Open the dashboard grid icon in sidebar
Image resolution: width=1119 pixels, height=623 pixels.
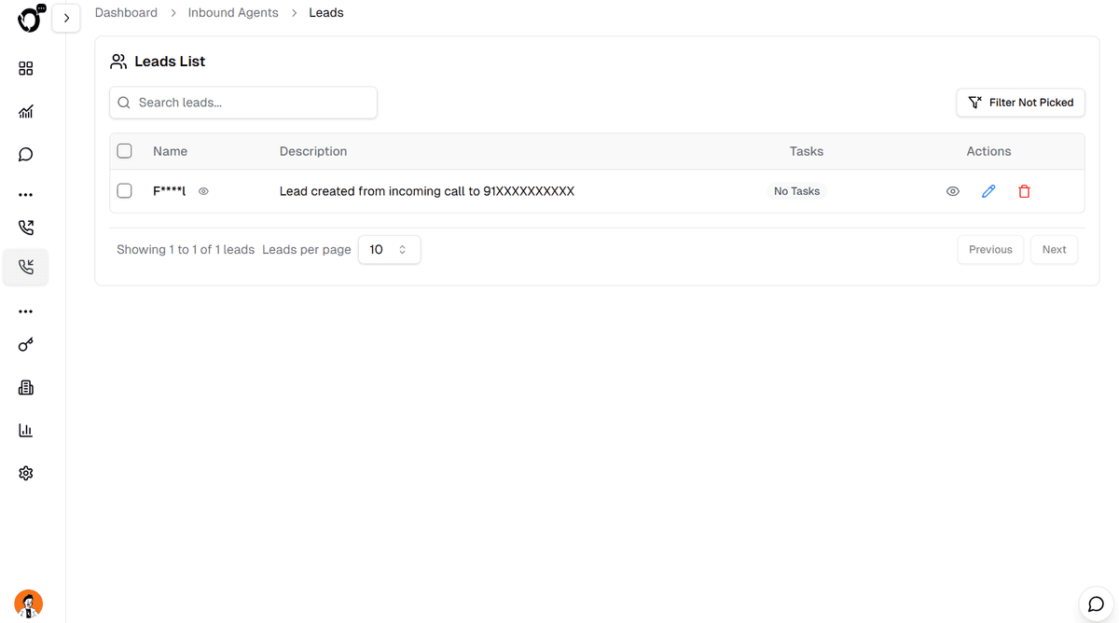pyautogui.click(x=26, y=69)
